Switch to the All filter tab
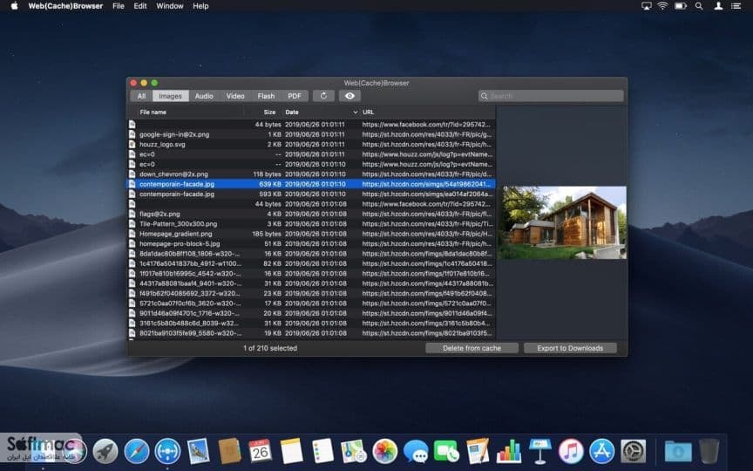Viewport: 753px width, 471px height. click(141, 96)
